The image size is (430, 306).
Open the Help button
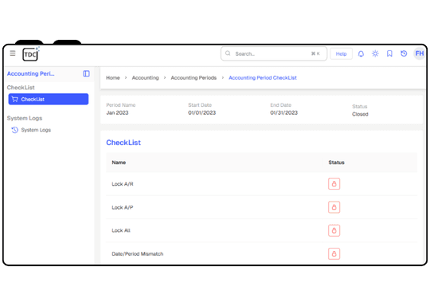click(341, 54)
